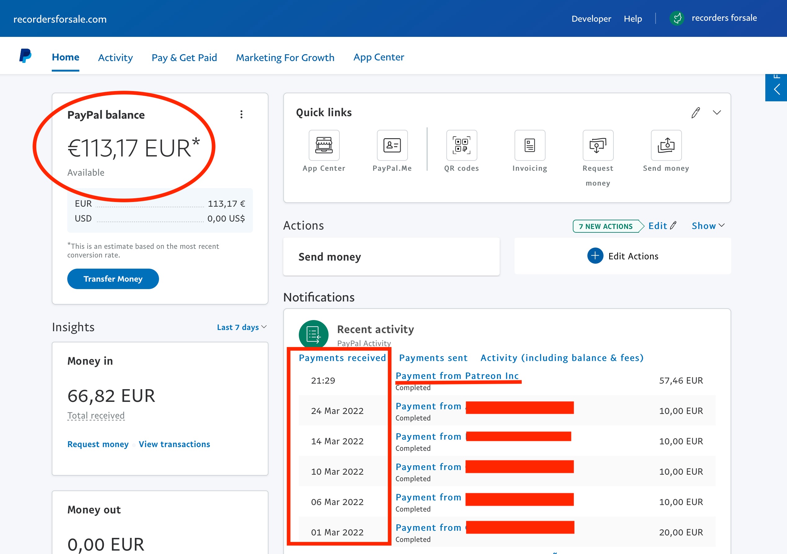Click the Send money quick link icon
Viewport: 787px width, 554px height.
(666, 145)
